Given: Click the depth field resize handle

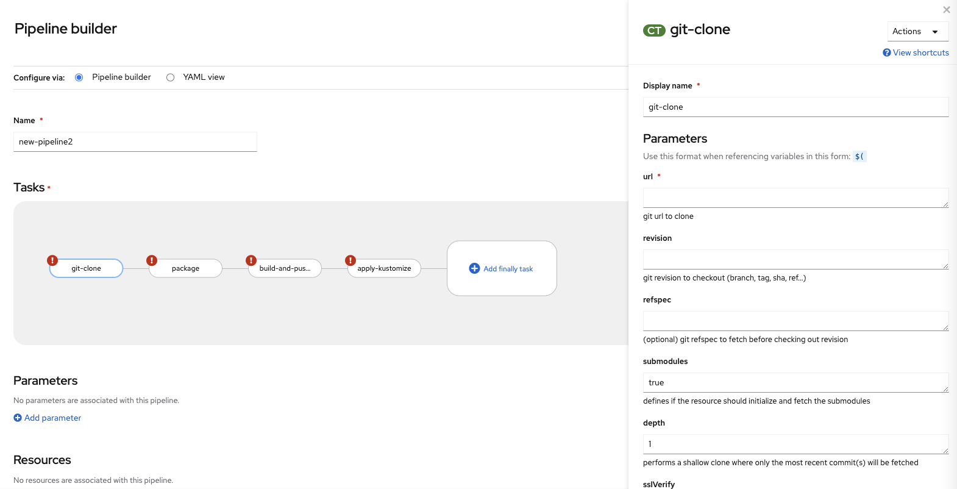Looking at the screenshot, I should tap(945, 451).
